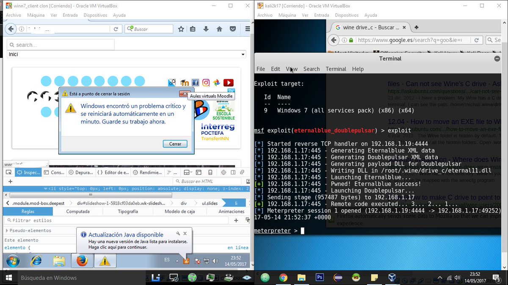Open the Depurador devtools tab
Viewport: 508px width, 285px height.
point(81,172)
